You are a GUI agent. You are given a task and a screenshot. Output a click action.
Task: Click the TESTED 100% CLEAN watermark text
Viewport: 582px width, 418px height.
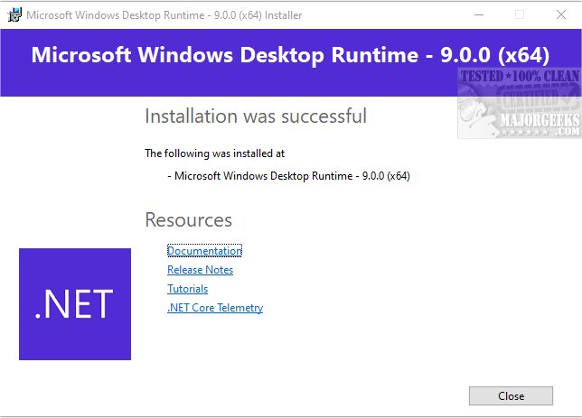519,77
